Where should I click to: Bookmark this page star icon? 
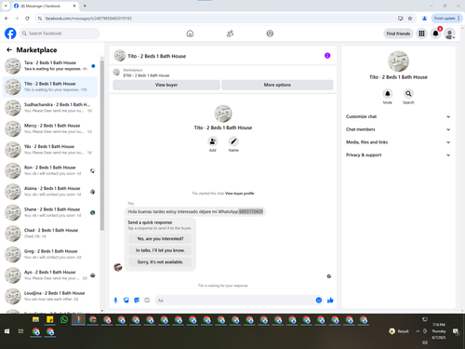pos(410,19)
